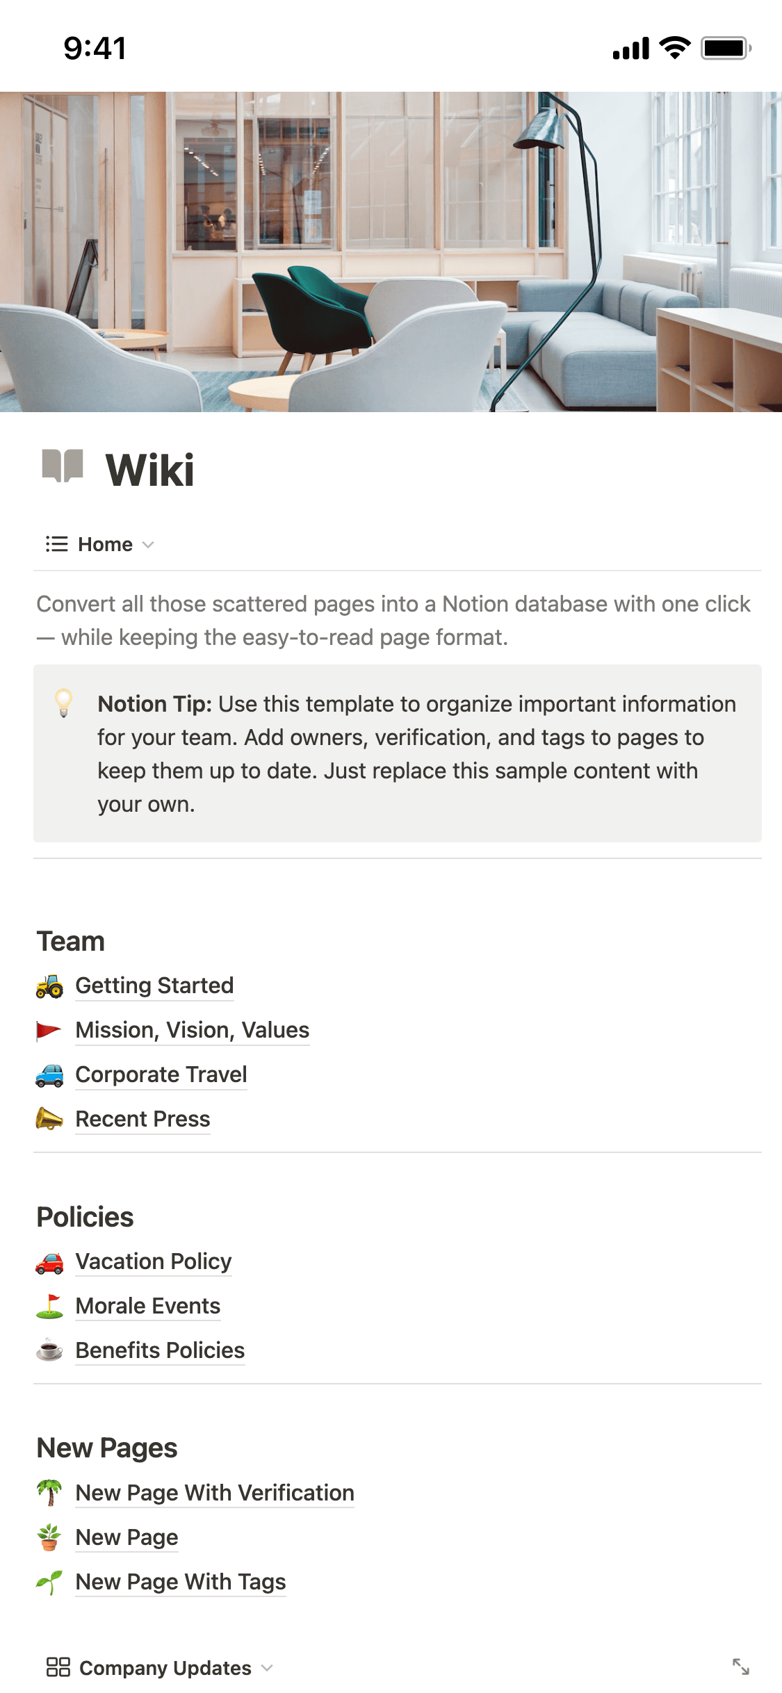Image resolution: width=782 pixels, height=1693 pixels.
Task: Open the Home view dropdown
Action: pos(148,545)
